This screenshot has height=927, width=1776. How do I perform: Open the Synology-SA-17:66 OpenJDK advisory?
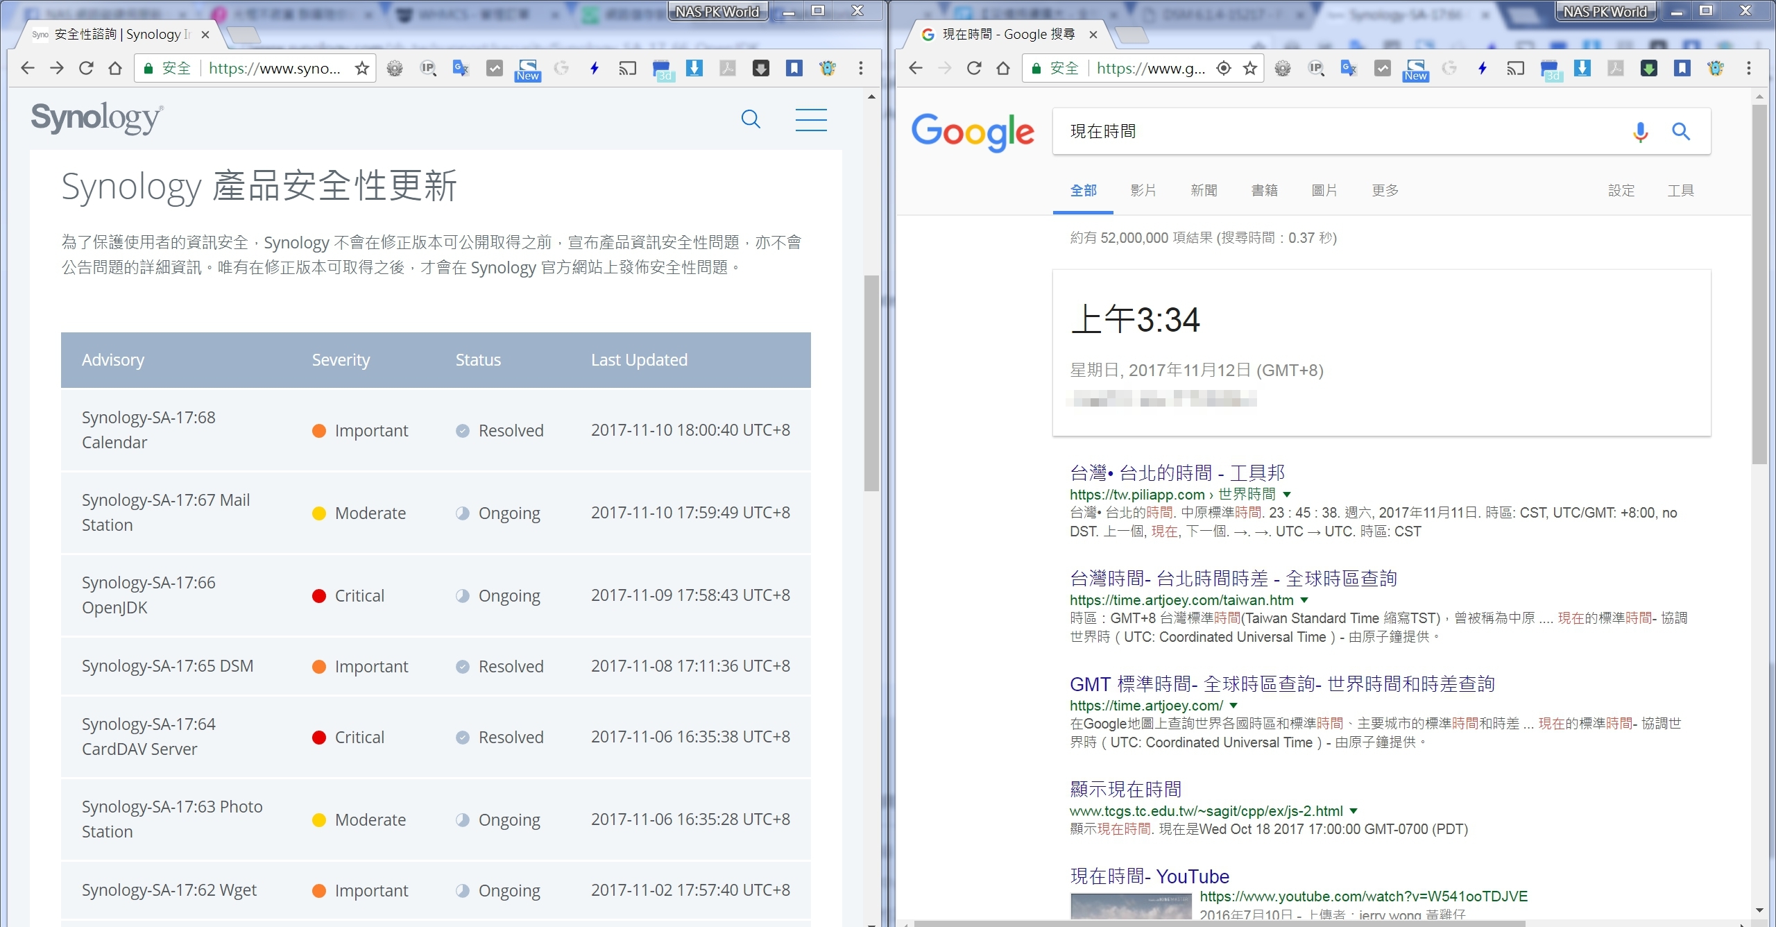click(148, 595)
